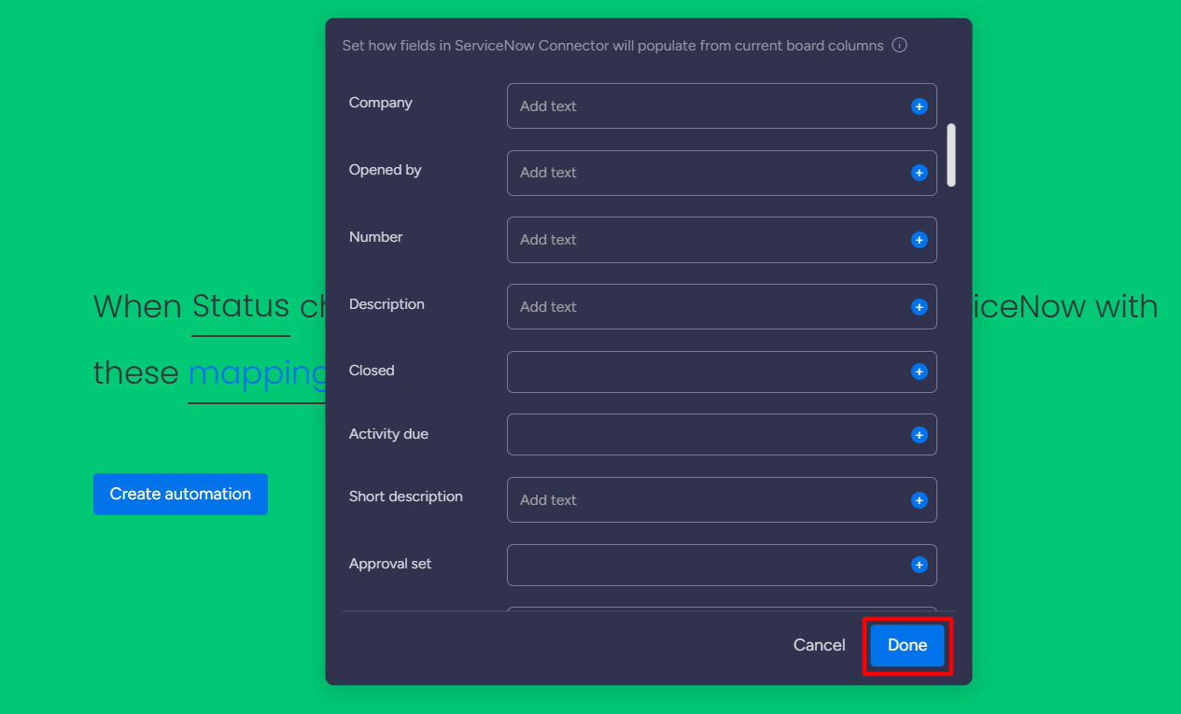Cancel the field mapping dialog
This screenshot has height=714, width=1181.
(x=819, y=645)
